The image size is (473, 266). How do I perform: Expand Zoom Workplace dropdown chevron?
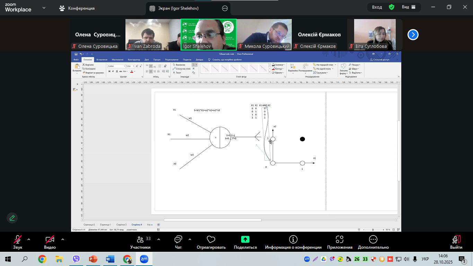tap(44, 8)
